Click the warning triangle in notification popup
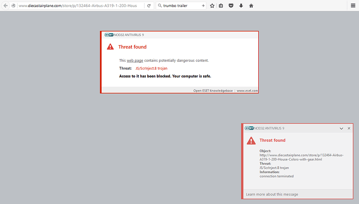This screenshot has height=204, width=359. point(251,141)
